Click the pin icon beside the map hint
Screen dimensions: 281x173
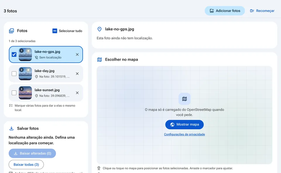pos(99,168)
